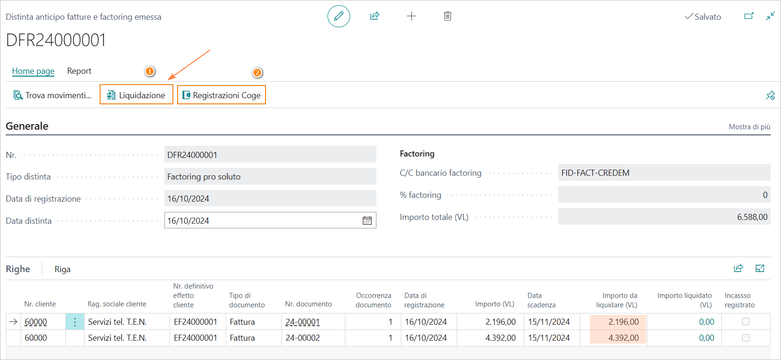Open the calendar picker for Data distinta
This screenshot has width=781, height=360.
coord(367,220)
